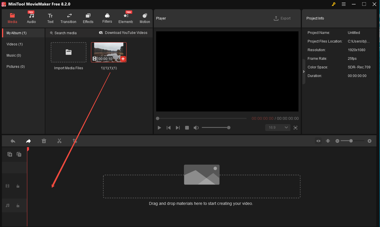
Task: Click the Redo arrow in timeline toolbar
Action: pyautogui.click(x=28, y=141)
